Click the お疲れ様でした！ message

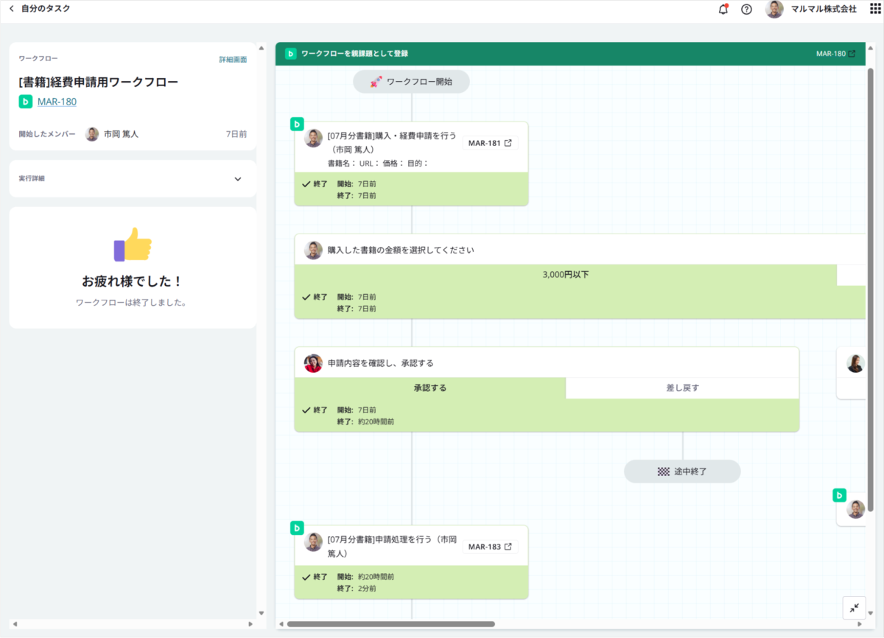click(133, 281)
